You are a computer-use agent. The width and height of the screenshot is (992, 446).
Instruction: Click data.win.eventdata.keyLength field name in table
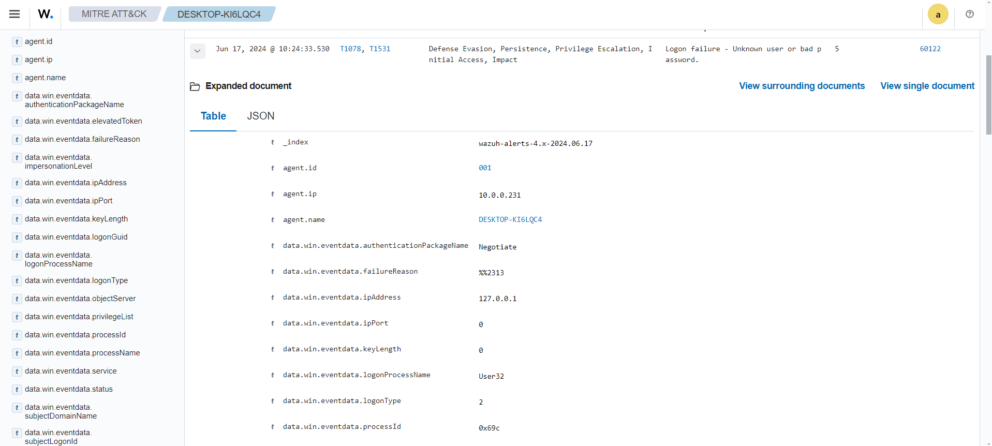(x=342, y=349)
